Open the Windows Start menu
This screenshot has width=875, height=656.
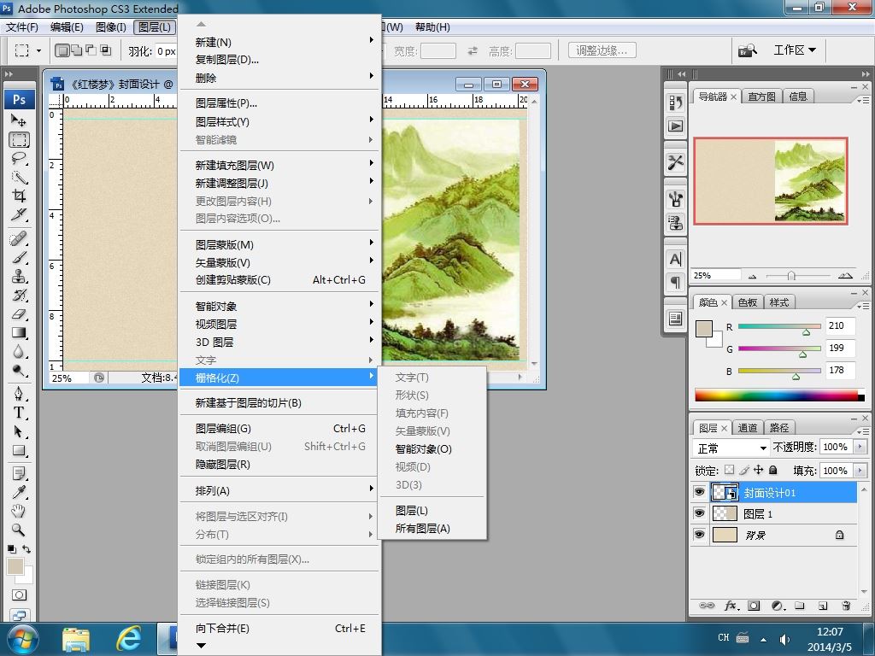(22, 639)
